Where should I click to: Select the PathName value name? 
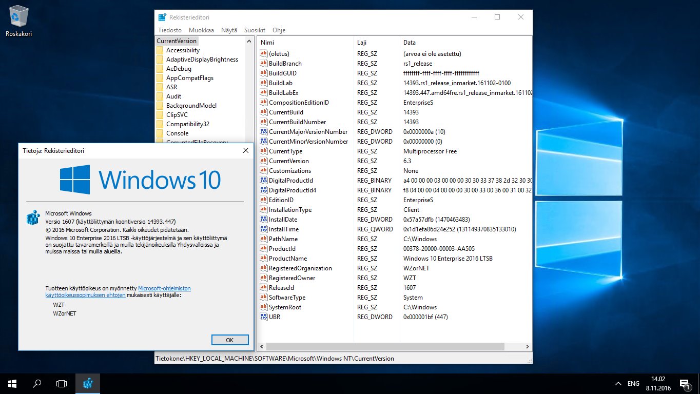(284, 239)
